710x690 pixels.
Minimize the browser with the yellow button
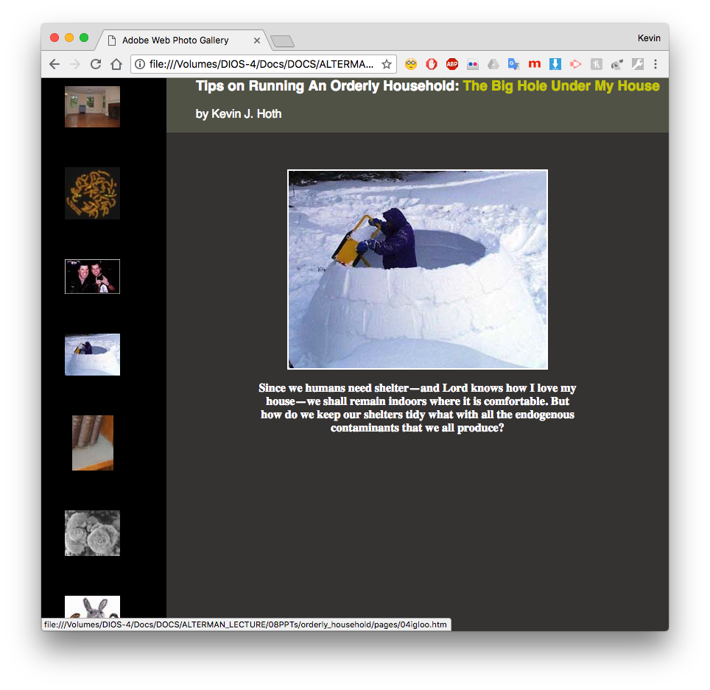pos(69,38)
